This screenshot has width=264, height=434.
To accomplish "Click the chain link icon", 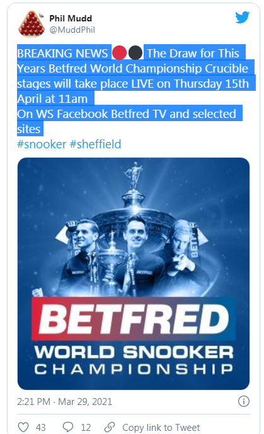I will (x=110, y=427).
